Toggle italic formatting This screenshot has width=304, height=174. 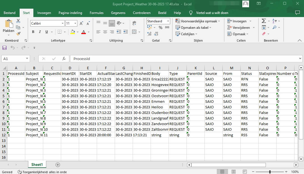click(x=40, y=32)
